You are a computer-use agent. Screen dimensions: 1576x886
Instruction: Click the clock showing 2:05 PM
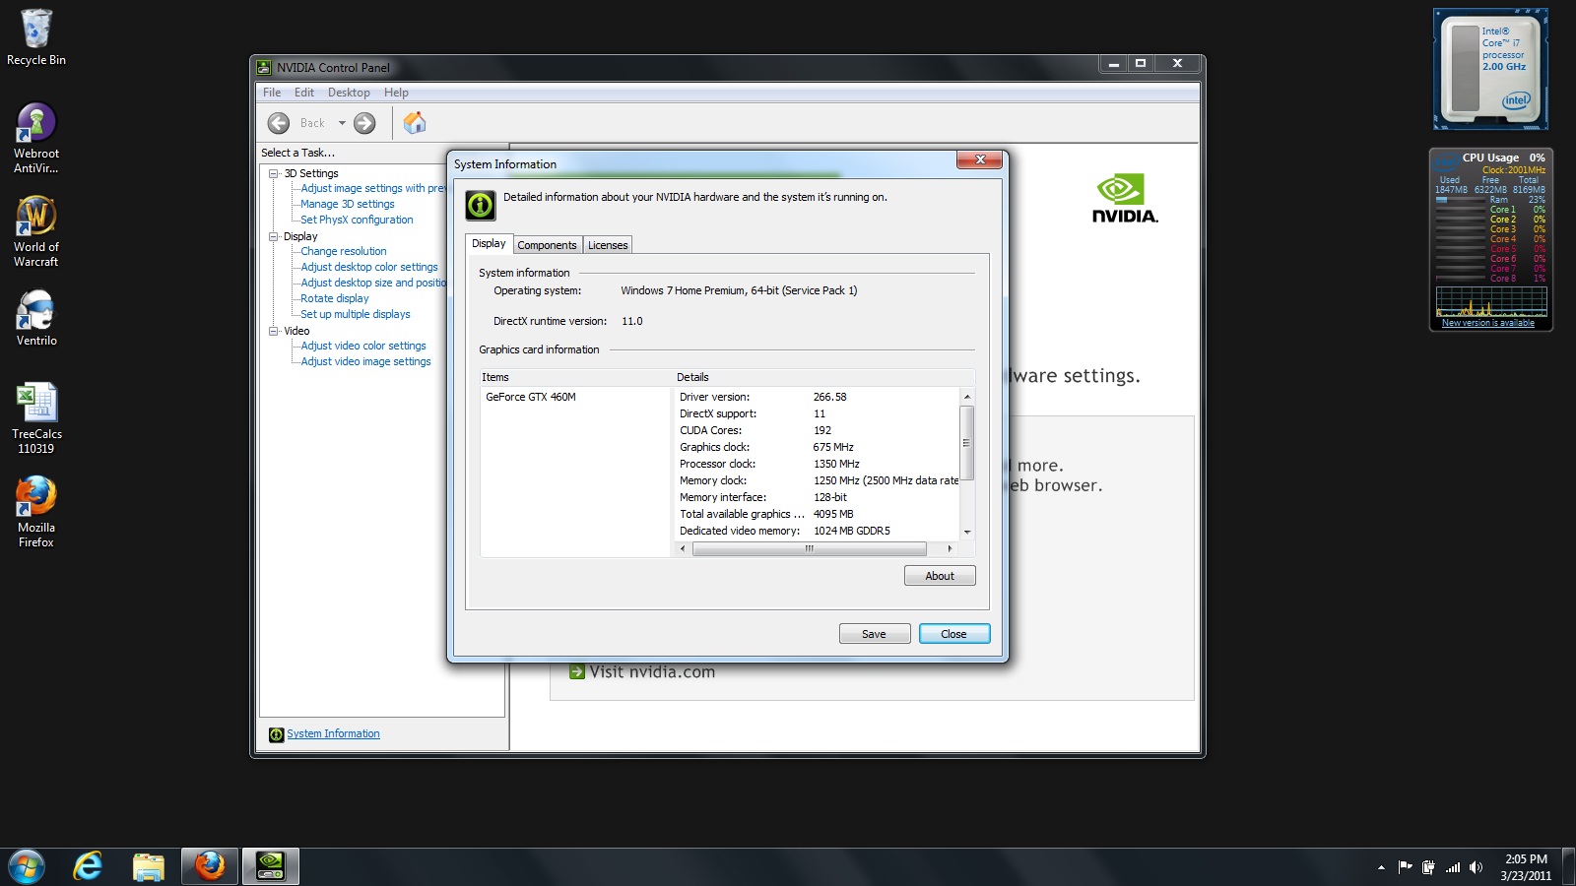pos(1526,859)
